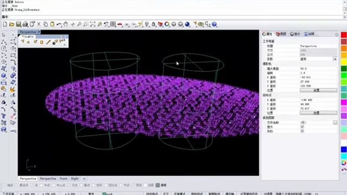Screen dimensions: 347x195
Task: Pick the dark green color swatch
Action: pyautogui.click(x=344, y=69)
